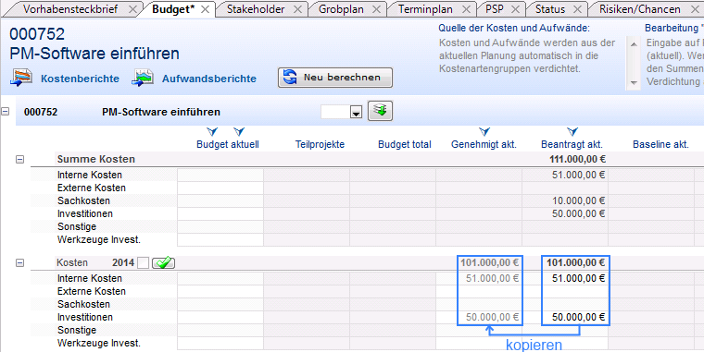Open the Stakeholder tab
The image size is (704, 352).
pos(256,9)
